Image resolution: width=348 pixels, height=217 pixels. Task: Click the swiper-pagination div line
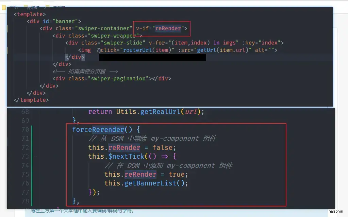click(x=112, y=79)
